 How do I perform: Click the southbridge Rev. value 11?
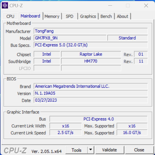[x=141, y=61]
